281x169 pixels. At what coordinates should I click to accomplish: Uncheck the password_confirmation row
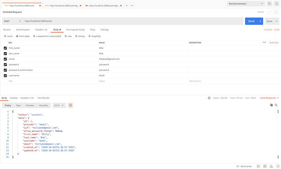[5, 70]
